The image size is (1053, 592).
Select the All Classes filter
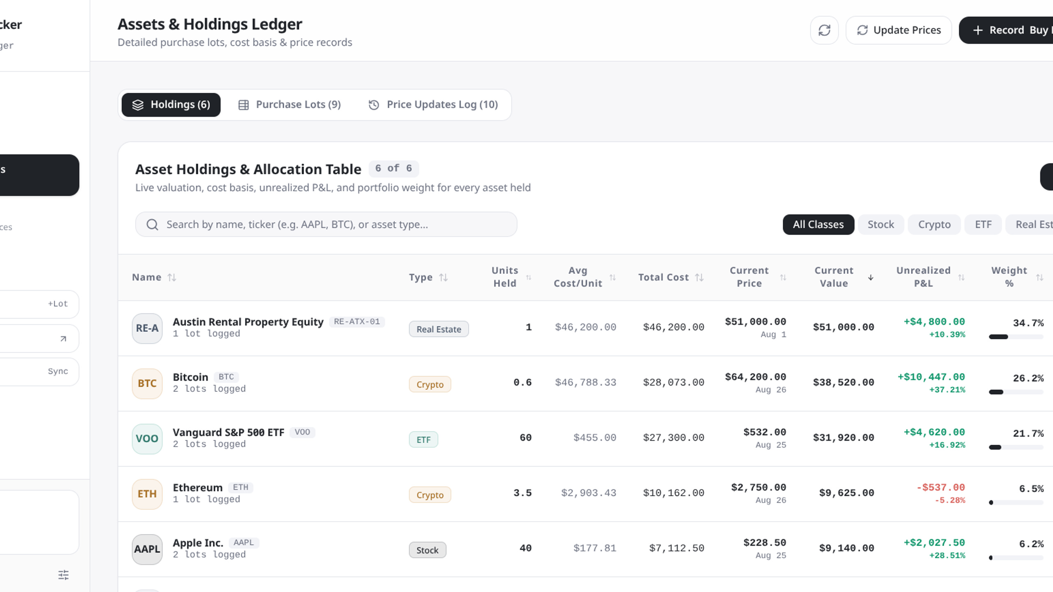pos(819,224)
